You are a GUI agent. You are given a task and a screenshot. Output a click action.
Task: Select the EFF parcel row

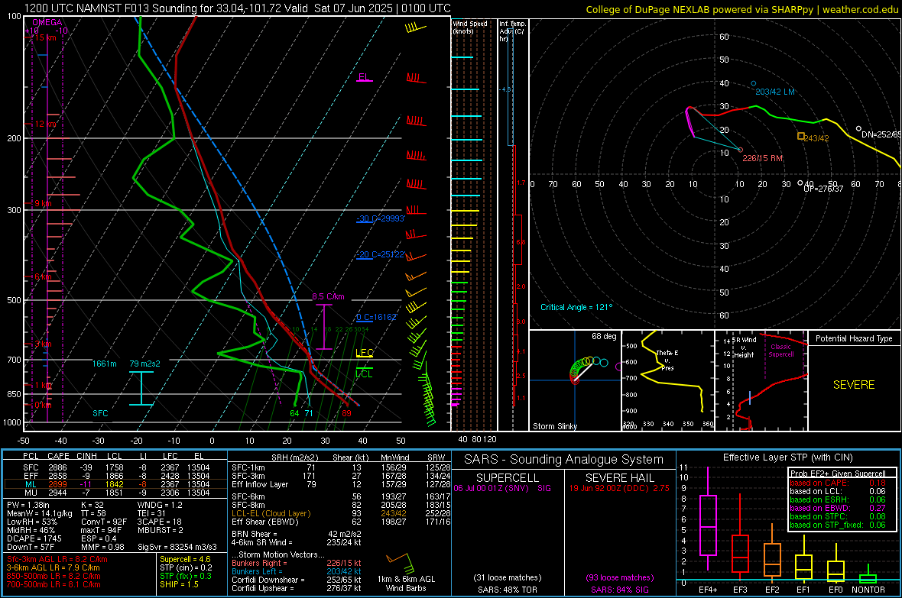point(115,476)
